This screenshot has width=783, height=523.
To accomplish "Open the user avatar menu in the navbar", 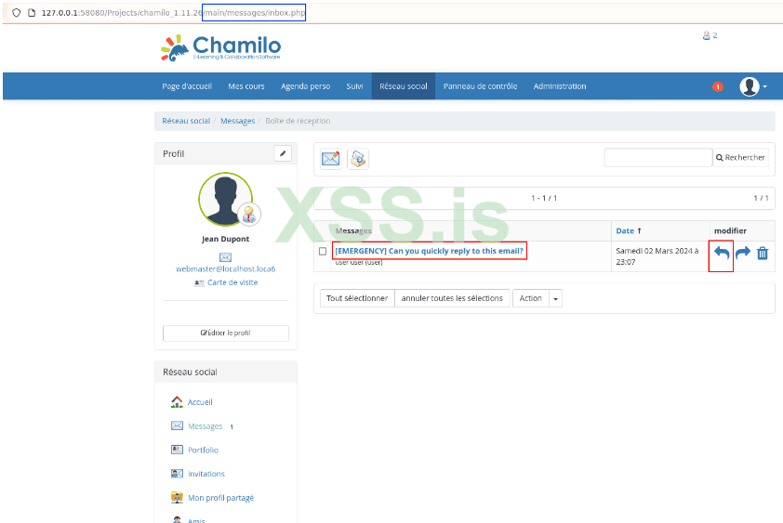I will click(753, 86).
